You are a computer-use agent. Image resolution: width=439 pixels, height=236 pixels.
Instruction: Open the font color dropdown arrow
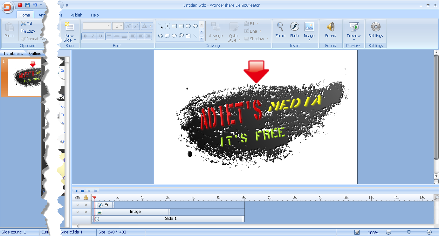pos(151,26)
